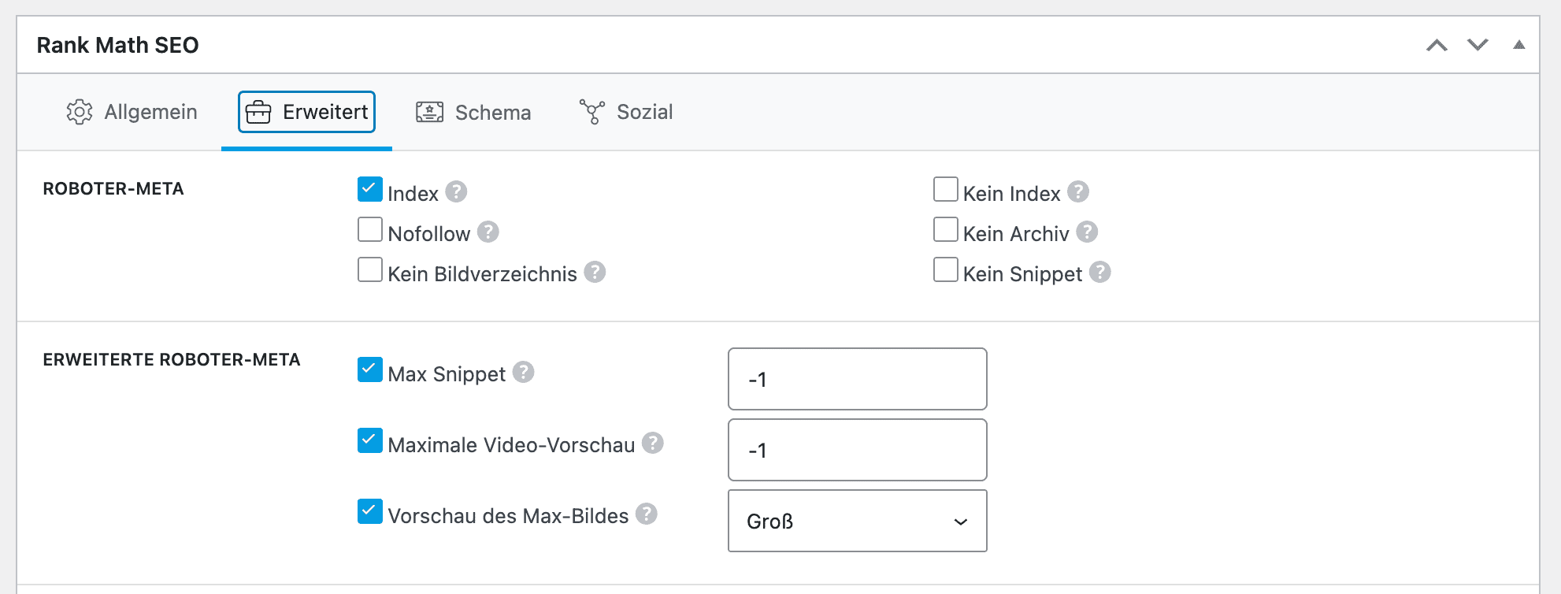Collapse the Rank Math SEO panel

1519,45
